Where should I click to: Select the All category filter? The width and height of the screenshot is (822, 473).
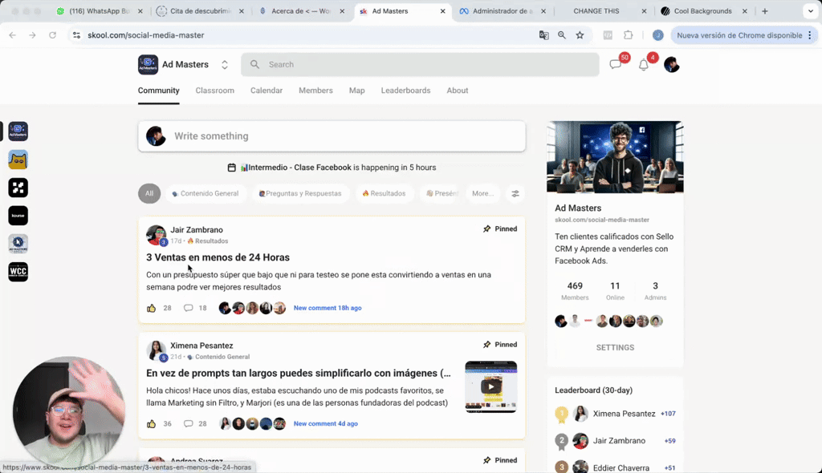(x=149, y=193)
